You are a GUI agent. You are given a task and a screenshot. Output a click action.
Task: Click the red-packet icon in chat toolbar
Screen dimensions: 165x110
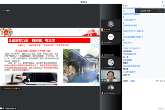point(161,81)
